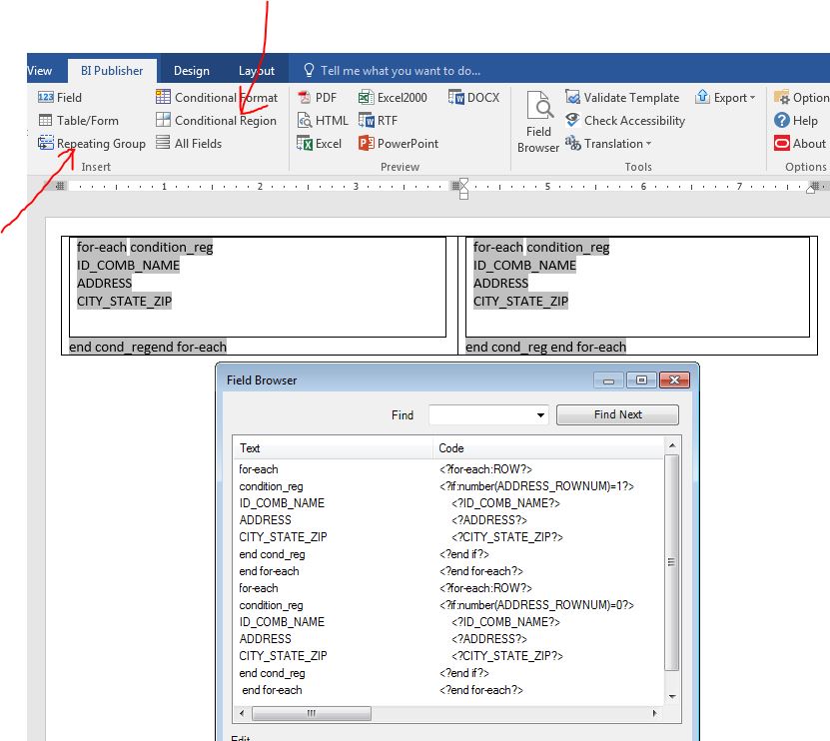The image size is (830, 741).
Task: Click the up arrow on the field list's vertical scrollbar
Action: coord(672,445)
